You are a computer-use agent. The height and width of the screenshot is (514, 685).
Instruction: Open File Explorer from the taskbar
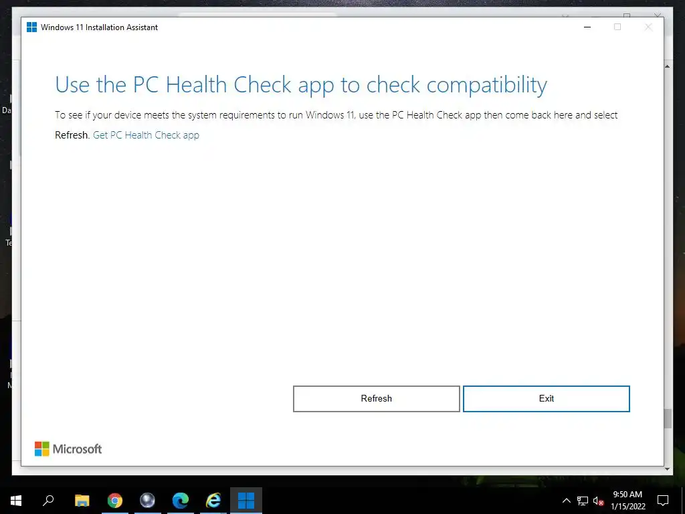pos(82,501)
